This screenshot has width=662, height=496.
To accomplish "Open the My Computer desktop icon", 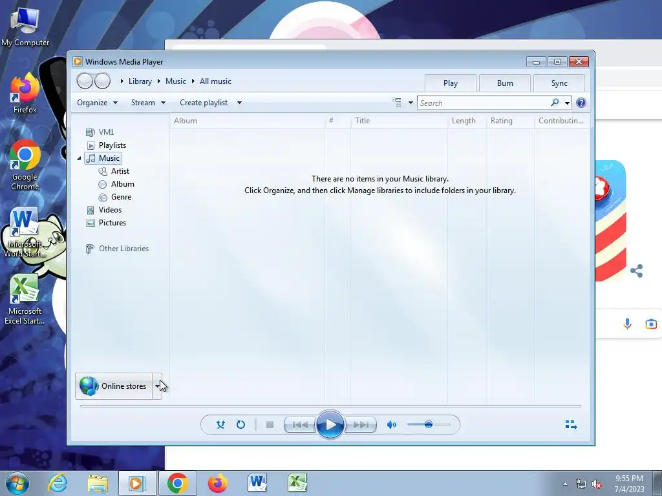I will pos(25,26).
